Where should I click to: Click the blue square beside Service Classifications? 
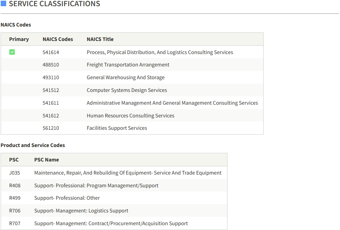point(3,3)
